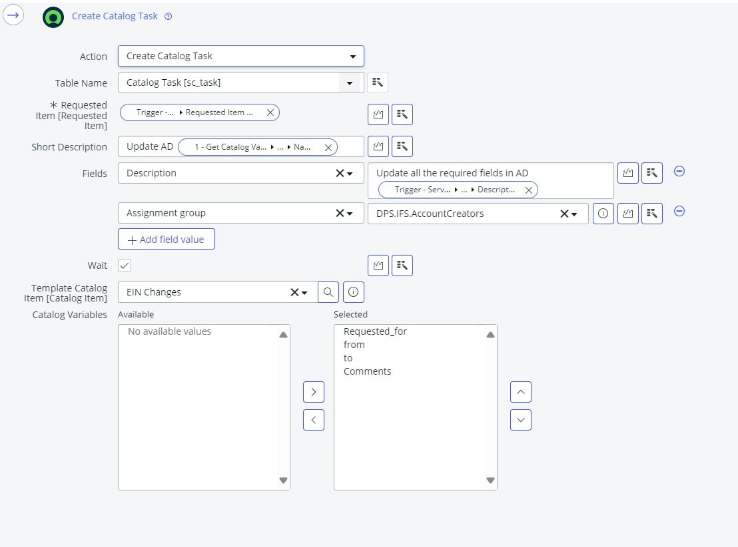Click into the Short Description text field
Viewport: 738px width, 547px height.
(241, 146)
